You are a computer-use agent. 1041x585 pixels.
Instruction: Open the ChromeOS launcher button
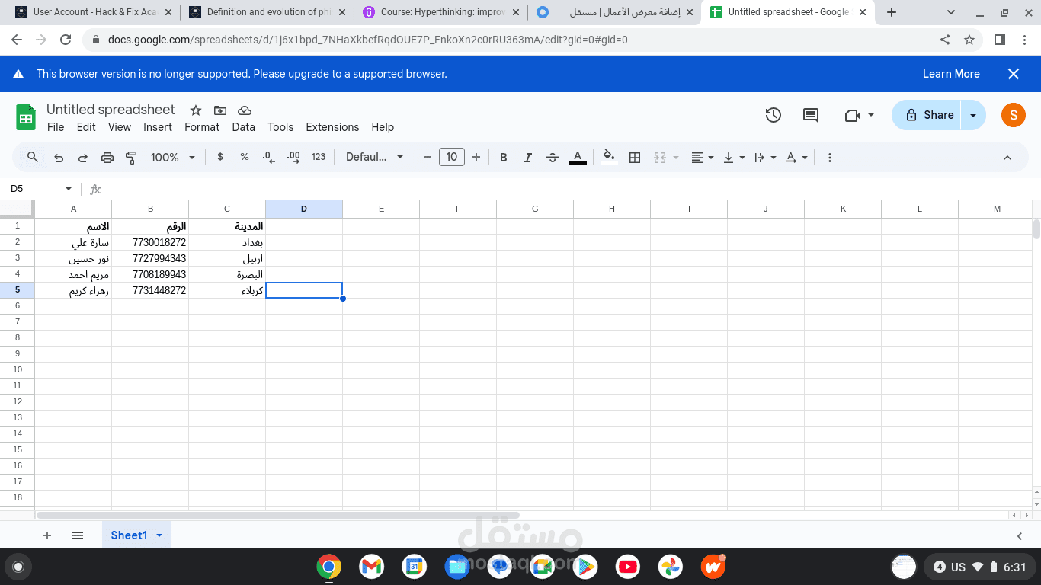tap(18, 567)
